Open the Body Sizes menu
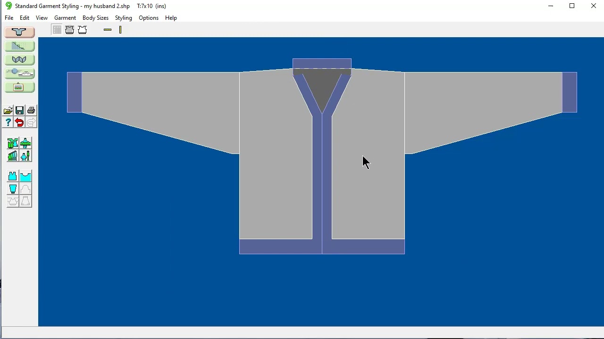The width and height of the screenshot is (604, 339). [x=95, y=18]
